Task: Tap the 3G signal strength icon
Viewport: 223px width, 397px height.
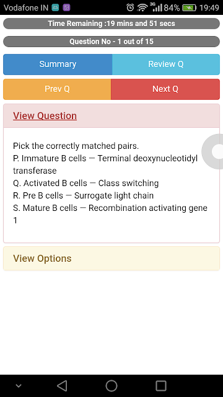Action: [155, 7]
